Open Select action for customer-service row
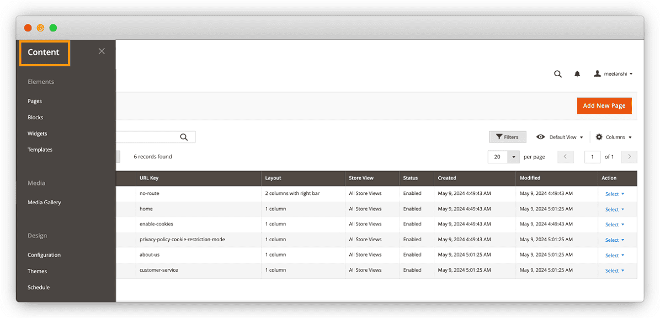 point(615,271)
